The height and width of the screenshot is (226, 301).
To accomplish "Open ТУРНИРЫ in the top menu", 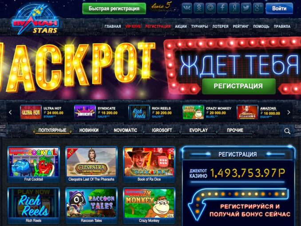I will coord(199,27).
